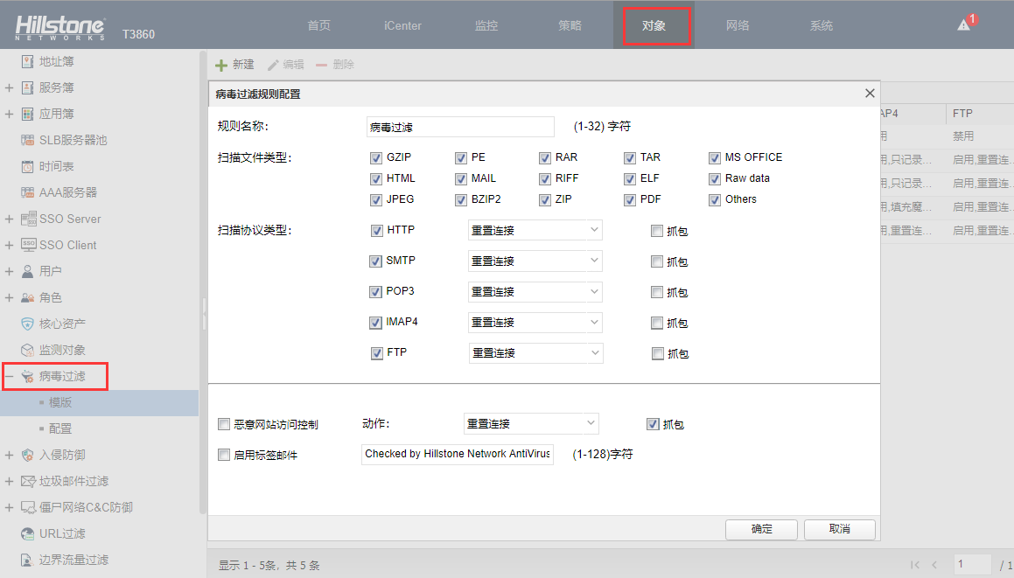Collapse the 病毒过滤 tree node
1014x578 pixels.
click(x=9, y=376)
